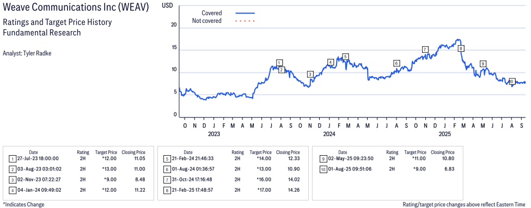Select chart marker 6 on price line
This screenshot has width=531, height=208.
396,63
